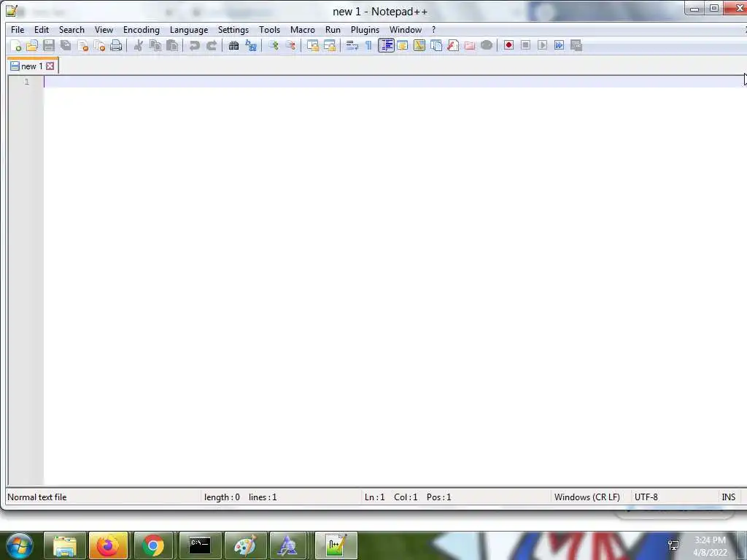Create a new document with the New toolbar icon
The height and width of the screenshot is (560, 747).
16,46
